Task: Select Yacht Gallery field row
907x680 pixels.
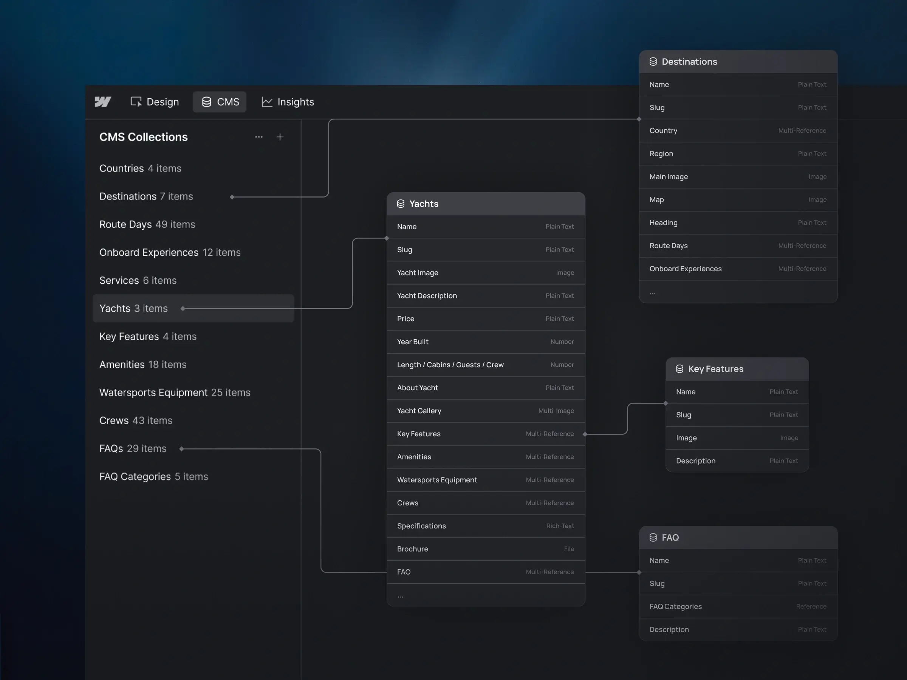Action: coord(486,411)
